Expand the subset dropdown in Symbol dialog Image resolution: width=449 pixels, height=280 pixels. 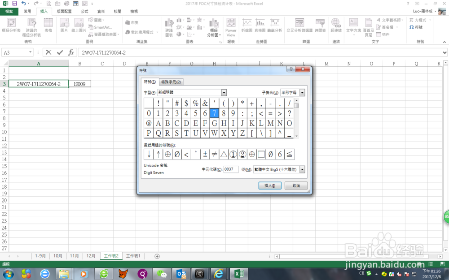302,92
